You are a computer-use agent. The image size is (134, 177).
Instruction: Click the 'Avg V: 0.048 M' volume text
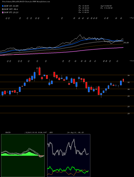[x=106, y=6]
